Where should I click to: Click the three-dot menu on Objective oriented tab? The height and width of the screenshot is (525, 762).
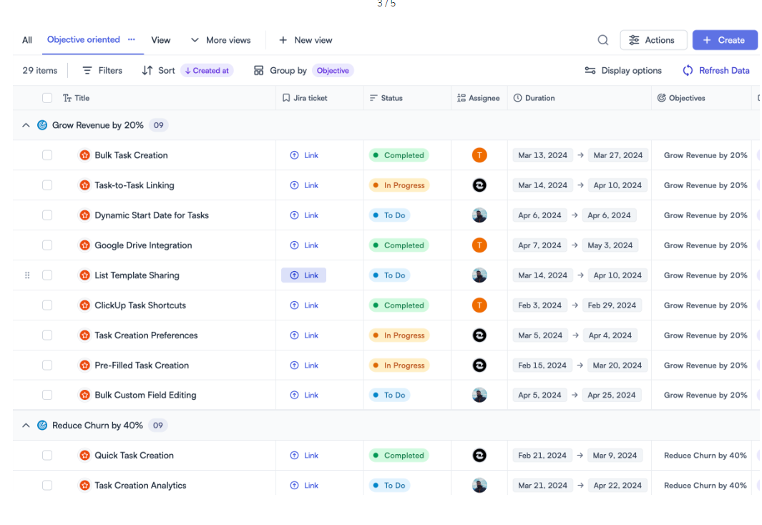click(x=131, y=39)
